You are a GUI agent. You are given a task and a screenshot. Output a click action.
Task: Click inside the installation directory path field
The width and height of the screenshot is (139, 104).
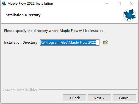70,43
